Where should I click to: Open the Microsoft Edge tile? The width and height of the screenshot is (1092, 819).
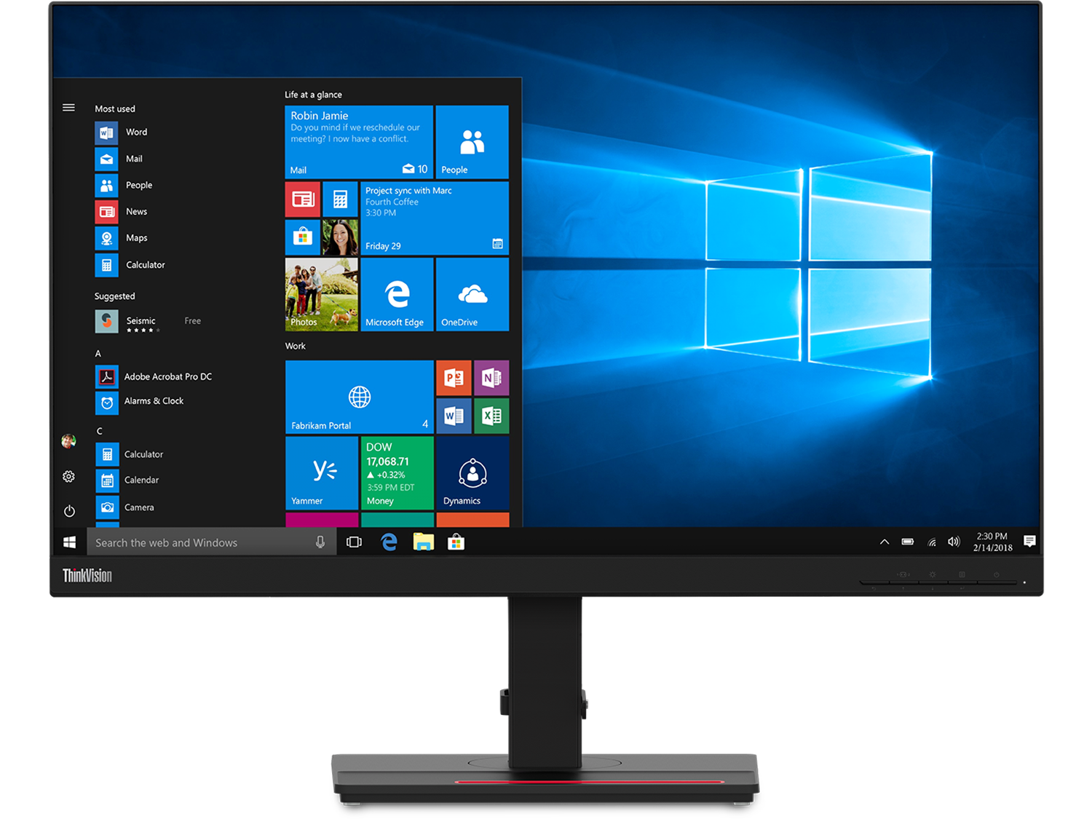pyautogui.click(x=397, y=295)
